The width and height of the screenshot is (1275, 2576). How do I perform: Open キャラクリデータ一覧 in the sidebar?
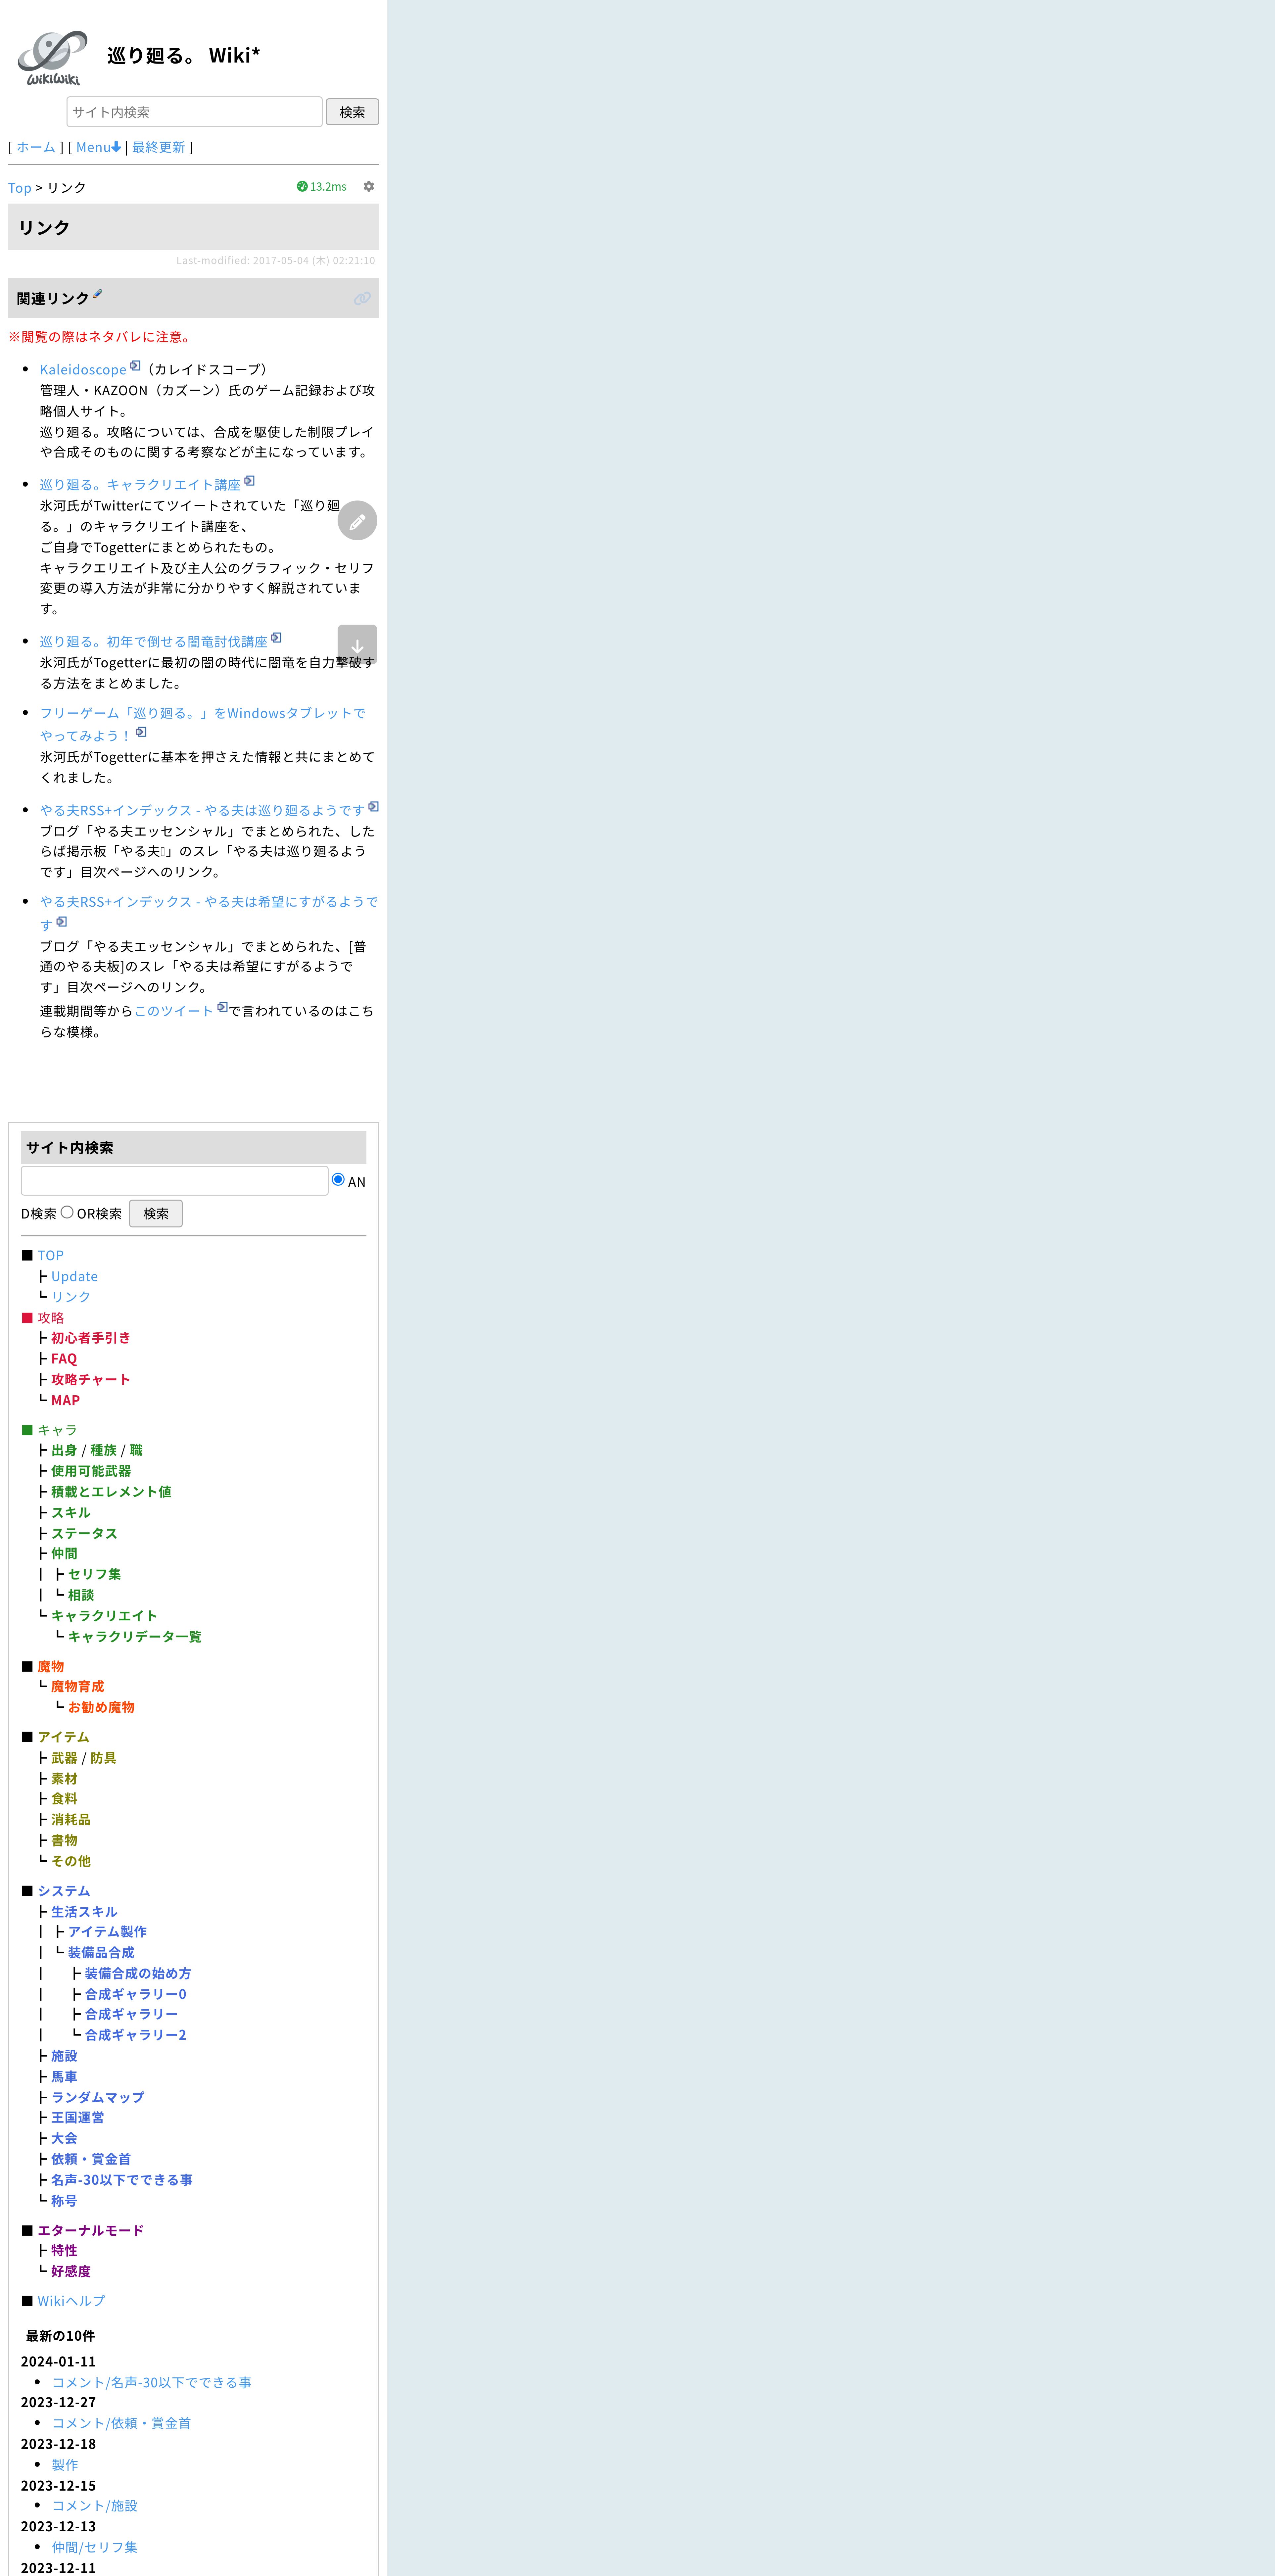[135, 1637]
